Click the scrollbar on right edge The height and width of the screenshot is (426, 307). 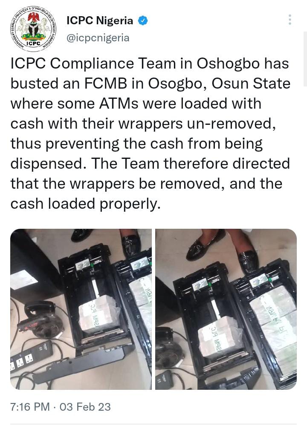tap(305, 59)
